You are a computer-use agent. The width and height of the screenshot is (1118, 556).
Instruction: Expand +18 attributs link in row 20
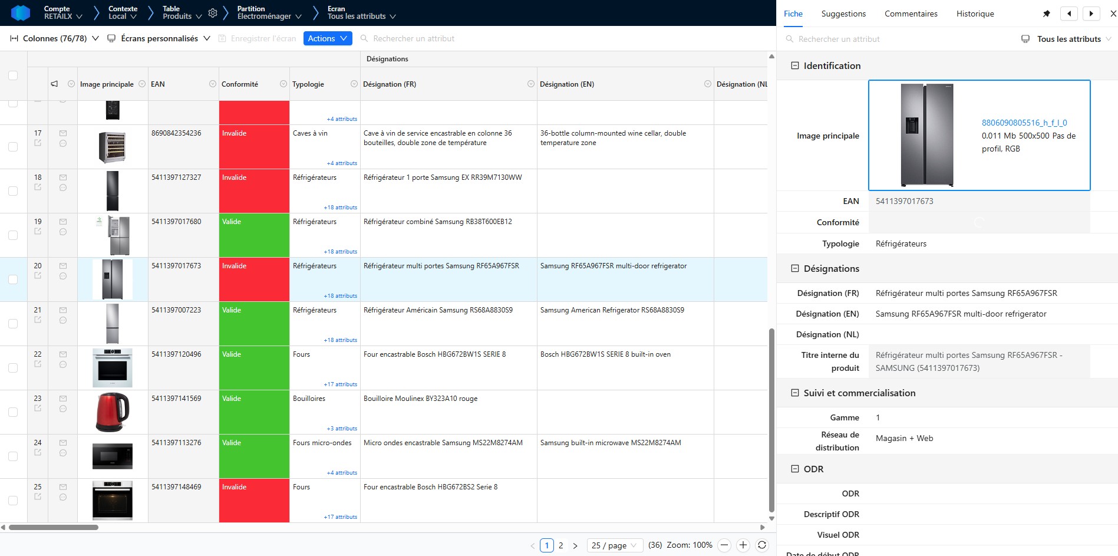pos(340,296)
